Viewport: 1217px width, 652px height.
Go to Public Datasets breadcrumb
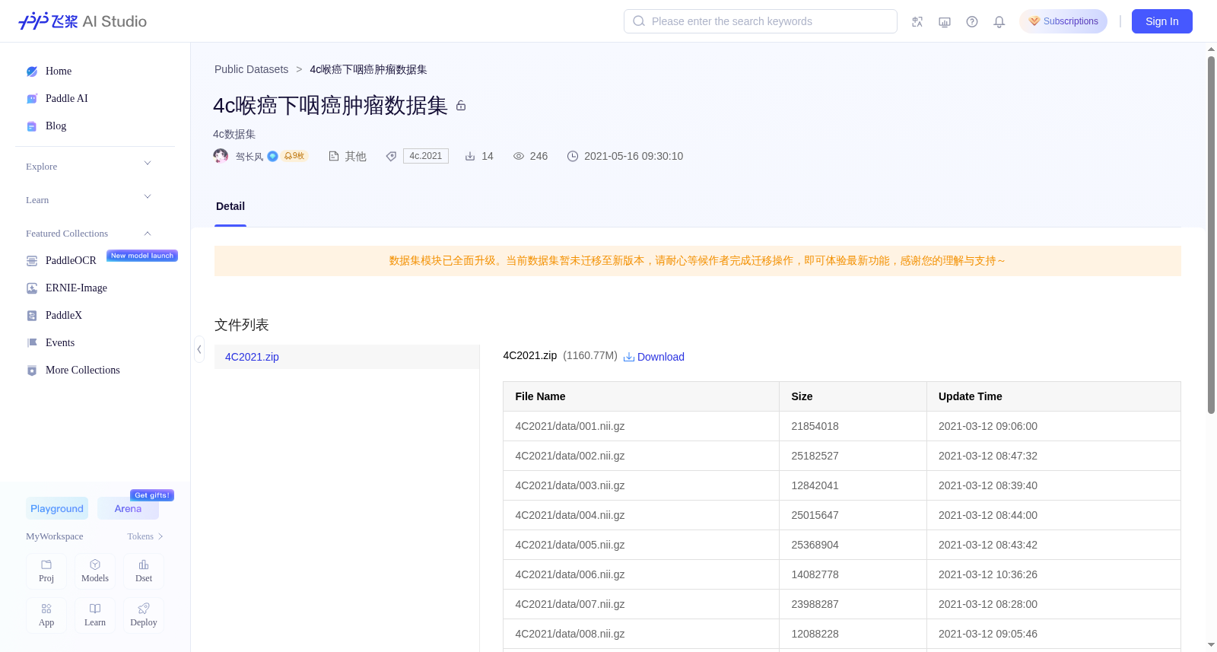251,69
